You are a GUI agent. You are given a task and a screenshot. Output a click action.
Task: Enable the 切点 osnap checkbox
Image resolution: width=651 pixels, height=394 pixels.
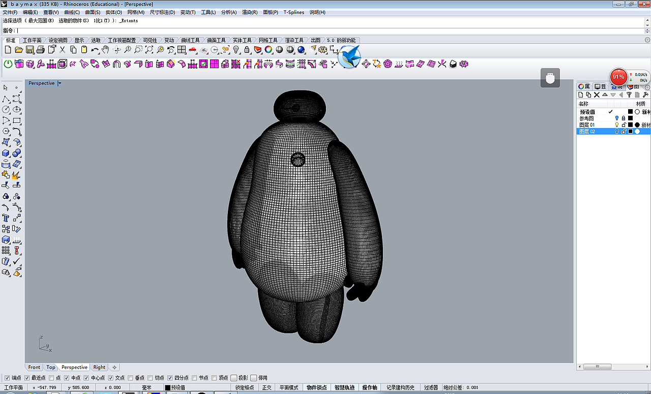[x=151, y=378]
